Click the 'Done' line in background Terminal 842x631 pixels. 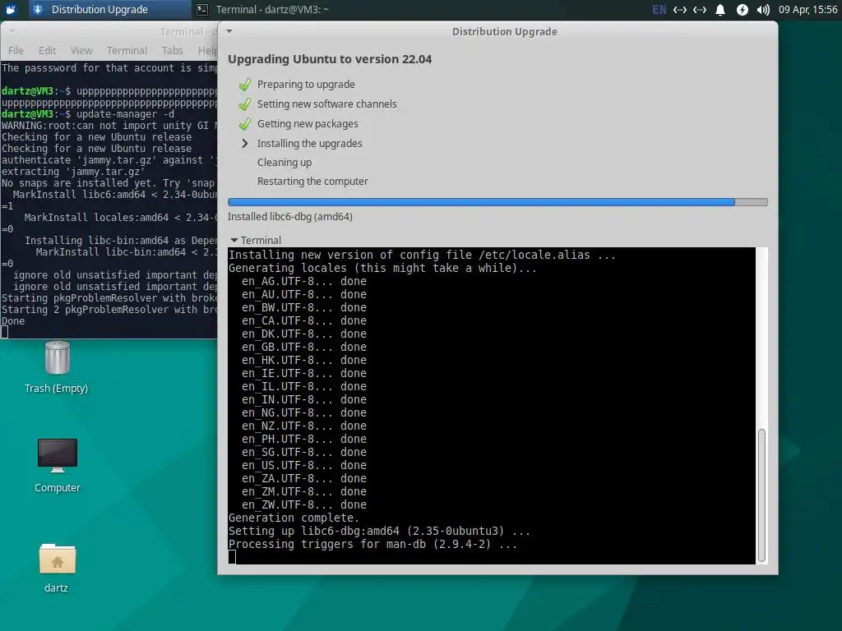click(13, 321)
